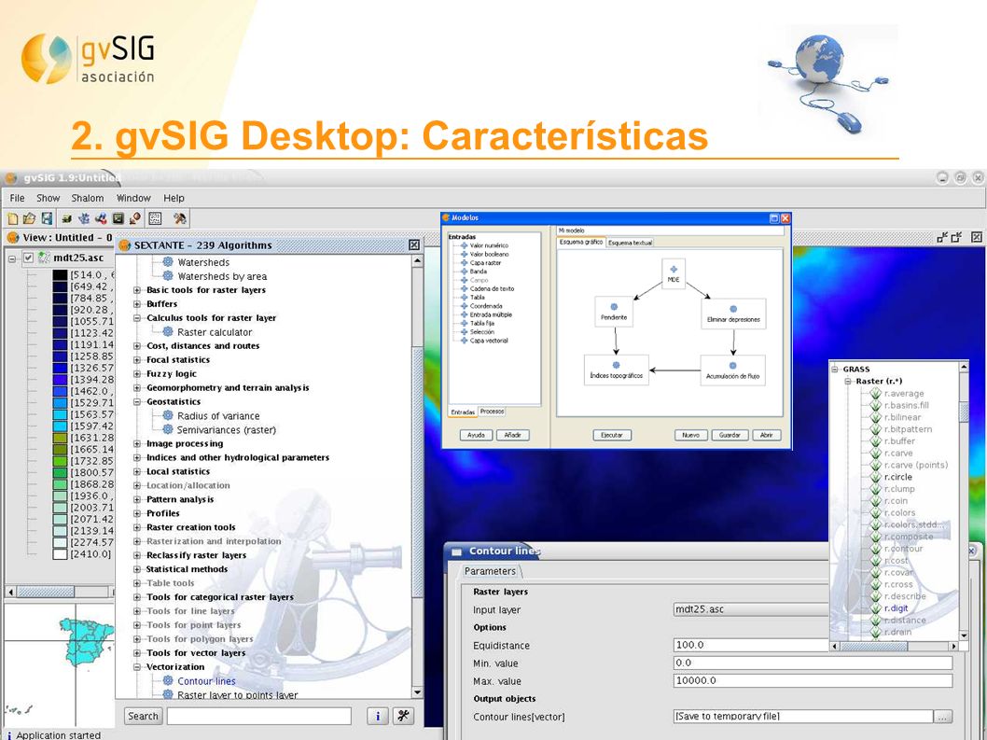Viewport: 987px width, 740px height.
Task: Click the Ejecutar button
Action: pyautogui.click(x=612, y=435)
